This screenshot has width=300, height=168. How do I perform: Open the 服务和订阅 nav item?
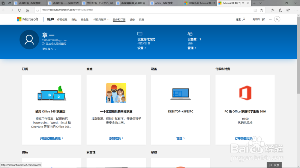coord(119,20)
